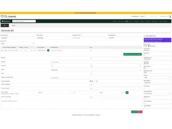
Task: Open the Service For dropdown
Action: coord(18,44)
